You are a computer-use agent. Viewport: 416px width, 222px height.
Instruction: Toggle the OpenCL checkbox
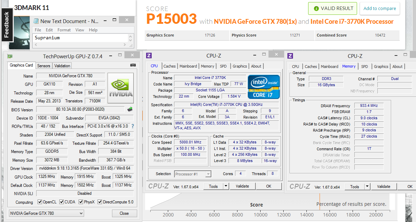[x=40, y=202]
